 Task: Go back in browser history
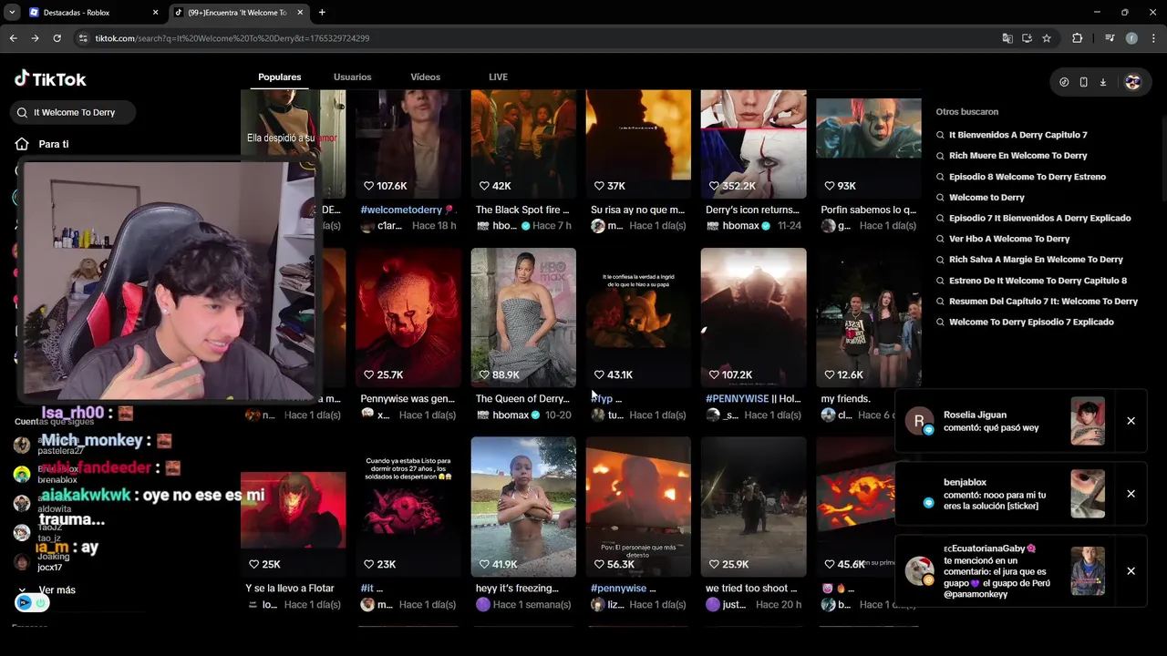[x=13, y=38]
